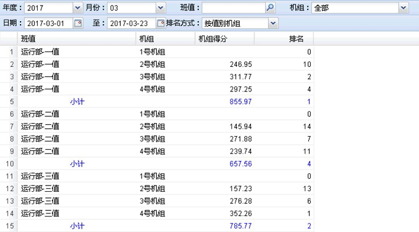The width and height of the screenshot is (419, 232).
Task: Select score cell 271.88
Action: [x=240, y=139]
